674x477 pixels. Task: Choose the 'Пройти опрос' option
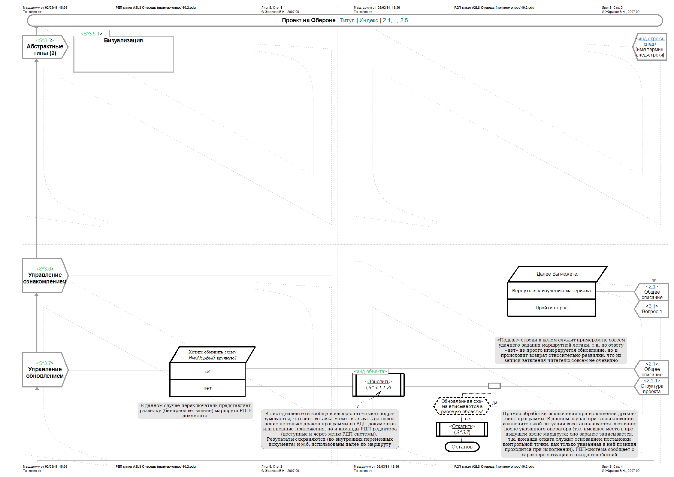point(551,308)
